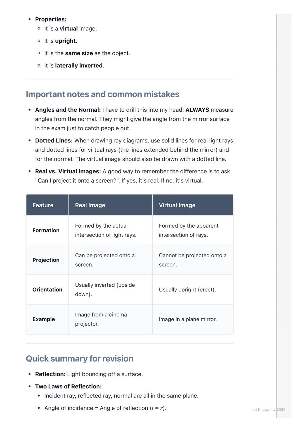Click the "Orientation" row label
The image size is (305, 432).
pos(47,290)
